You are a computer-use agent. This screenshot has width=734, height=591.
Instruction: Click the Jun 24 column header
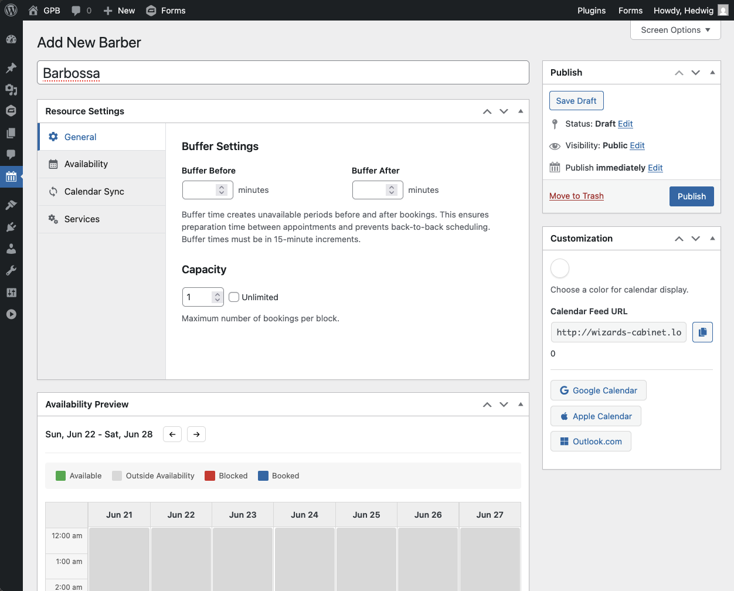pyautogui.click(x=305, y=515)
